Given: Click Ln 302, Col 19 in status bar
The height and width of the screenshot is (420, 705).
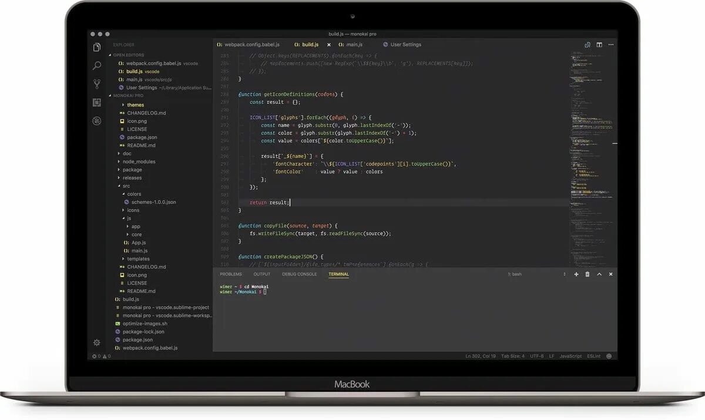Looking at the screenshot, I should click(x=481, y=356).
